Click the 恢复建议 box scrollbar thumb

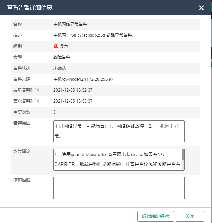183,155
